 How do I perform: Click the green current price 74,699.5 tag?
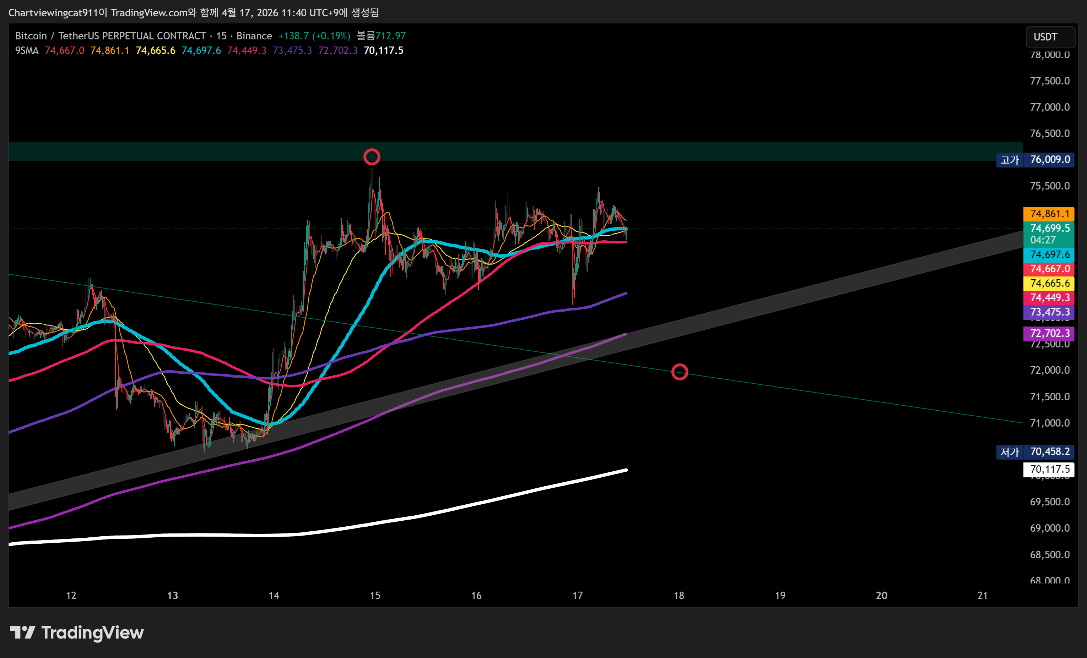pyautogui.click(x=1049, y=229)
